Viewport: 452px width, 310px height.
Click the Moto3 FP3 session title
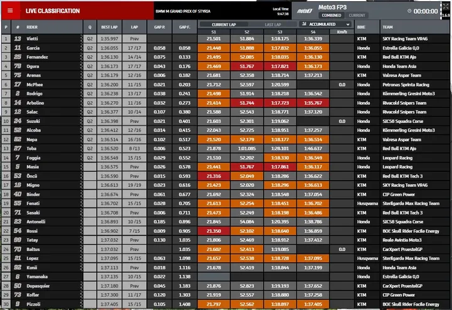coord(332,7)
